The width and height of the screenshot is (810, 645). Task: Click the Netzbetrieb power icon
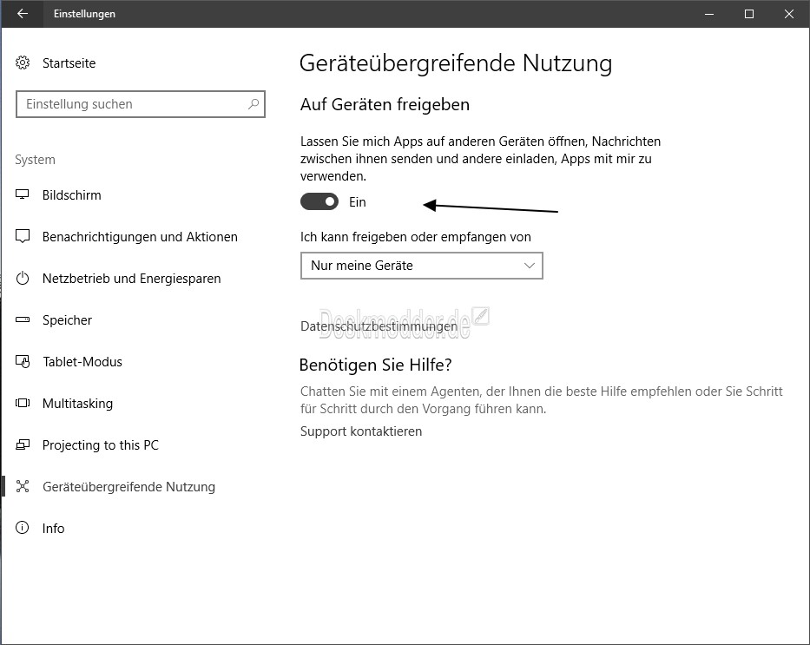23,279
